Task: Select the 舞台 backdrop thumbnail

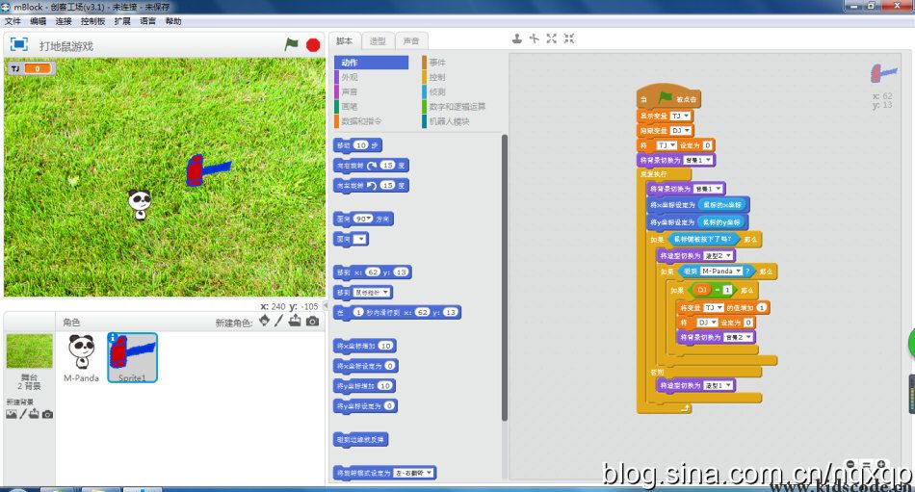Action: click(x=29, y=351)
